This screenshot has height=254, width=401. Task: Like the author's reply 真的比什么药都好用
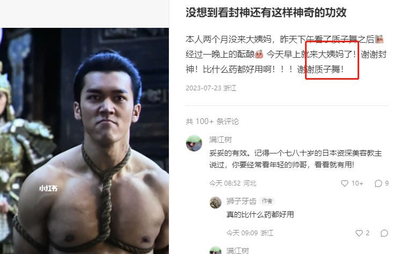tap(359, 233)
